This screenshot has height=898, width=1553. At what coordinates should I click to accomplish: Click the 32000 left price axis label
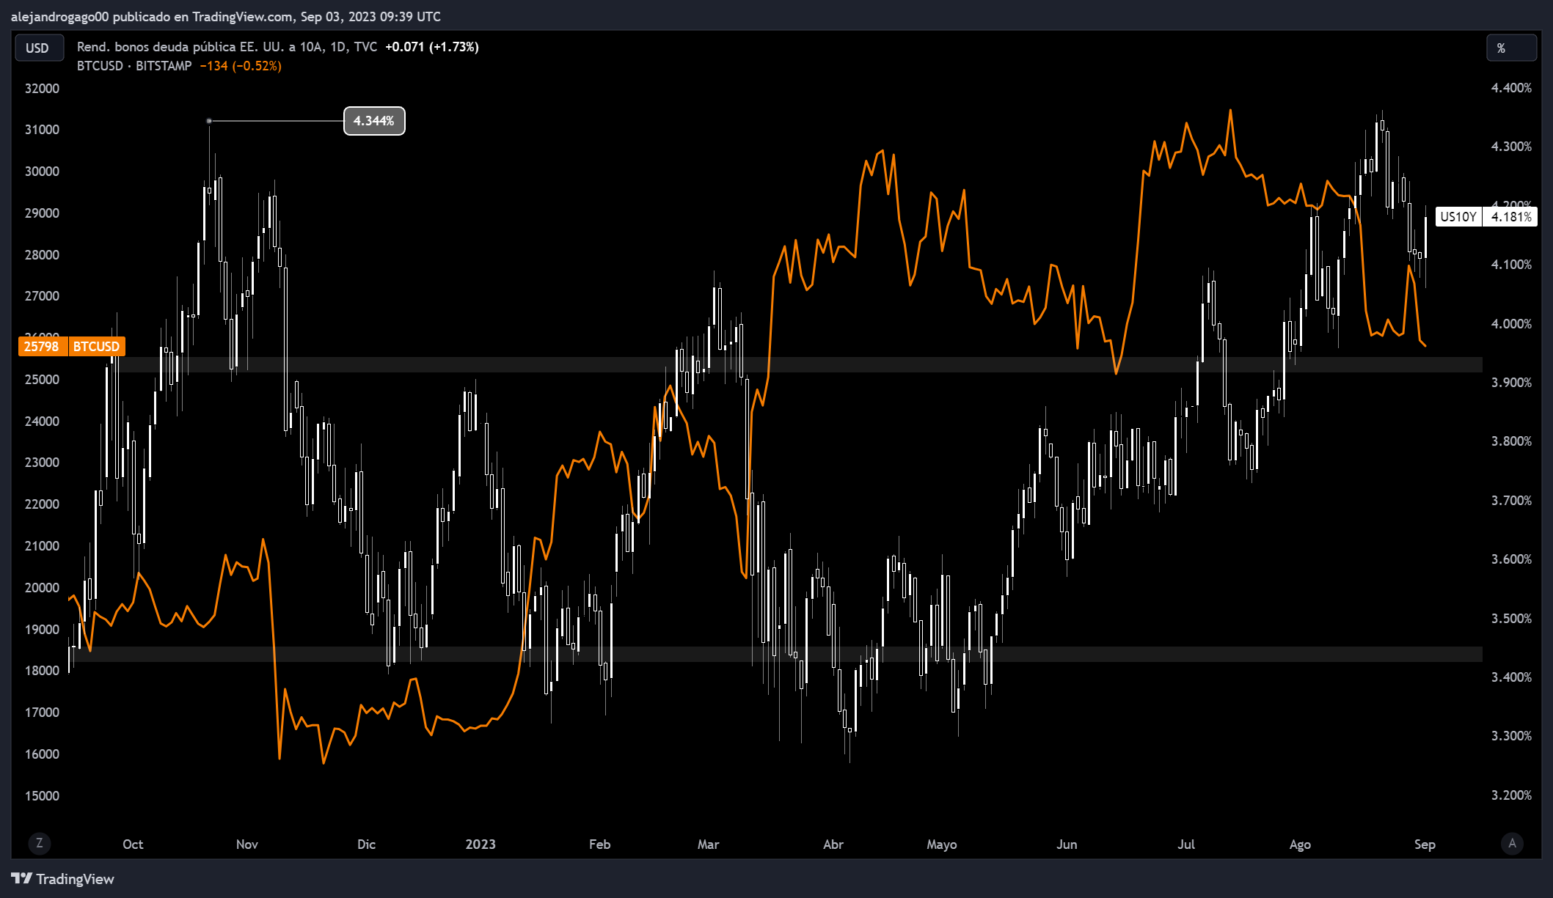tap(42, 88)
